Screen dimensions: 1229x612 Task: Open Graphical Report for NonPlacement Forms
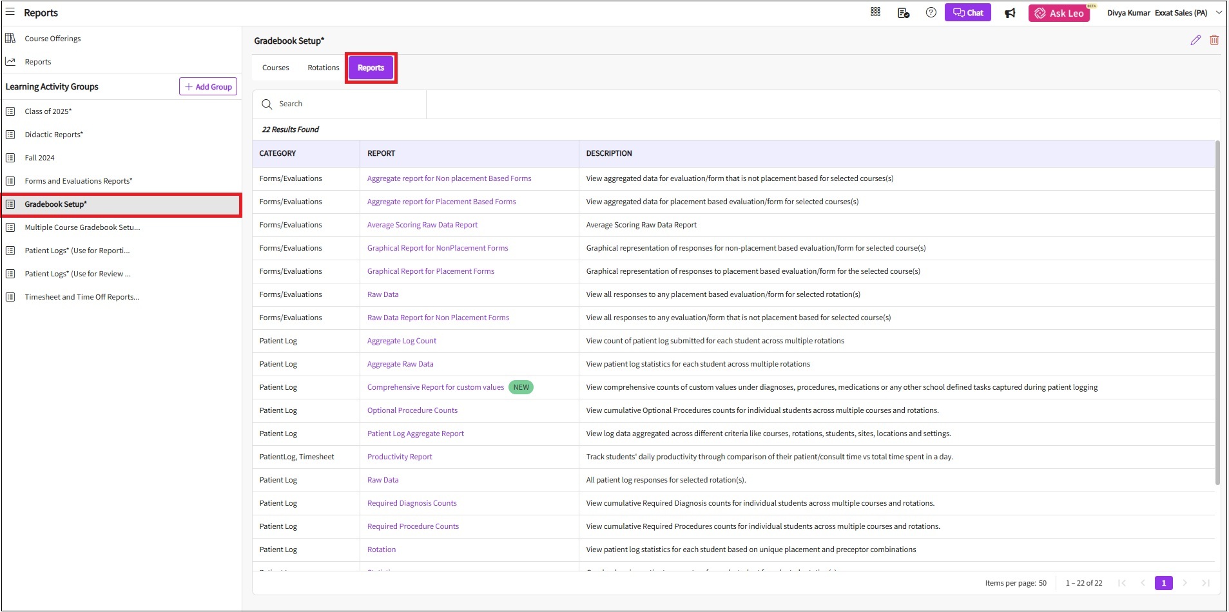[x=438, y=248]
